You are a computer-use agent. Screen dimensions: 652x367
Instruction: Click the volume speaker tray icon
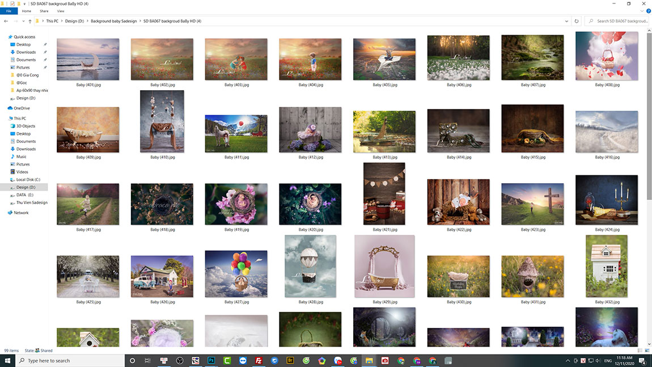tap(598, 361)
